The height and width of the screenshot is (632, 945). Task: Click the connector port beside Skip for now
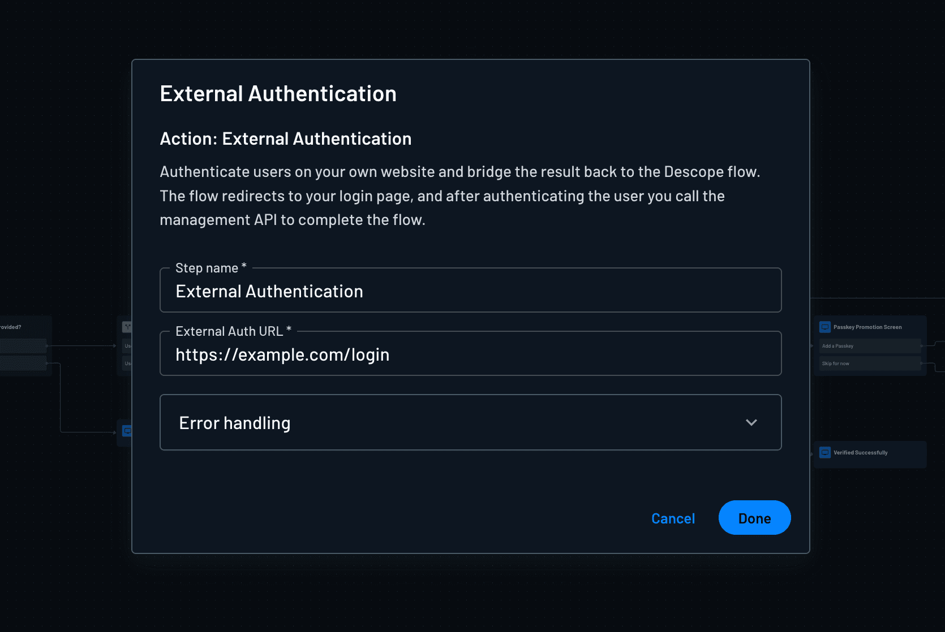[x=921, y=363]
